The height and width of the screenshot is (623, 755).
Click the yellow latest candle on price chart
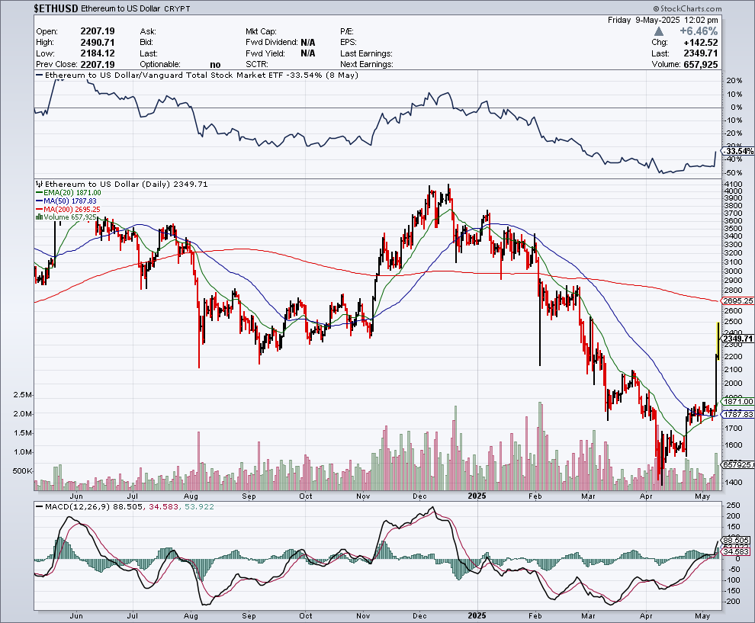tap(718, 340)
